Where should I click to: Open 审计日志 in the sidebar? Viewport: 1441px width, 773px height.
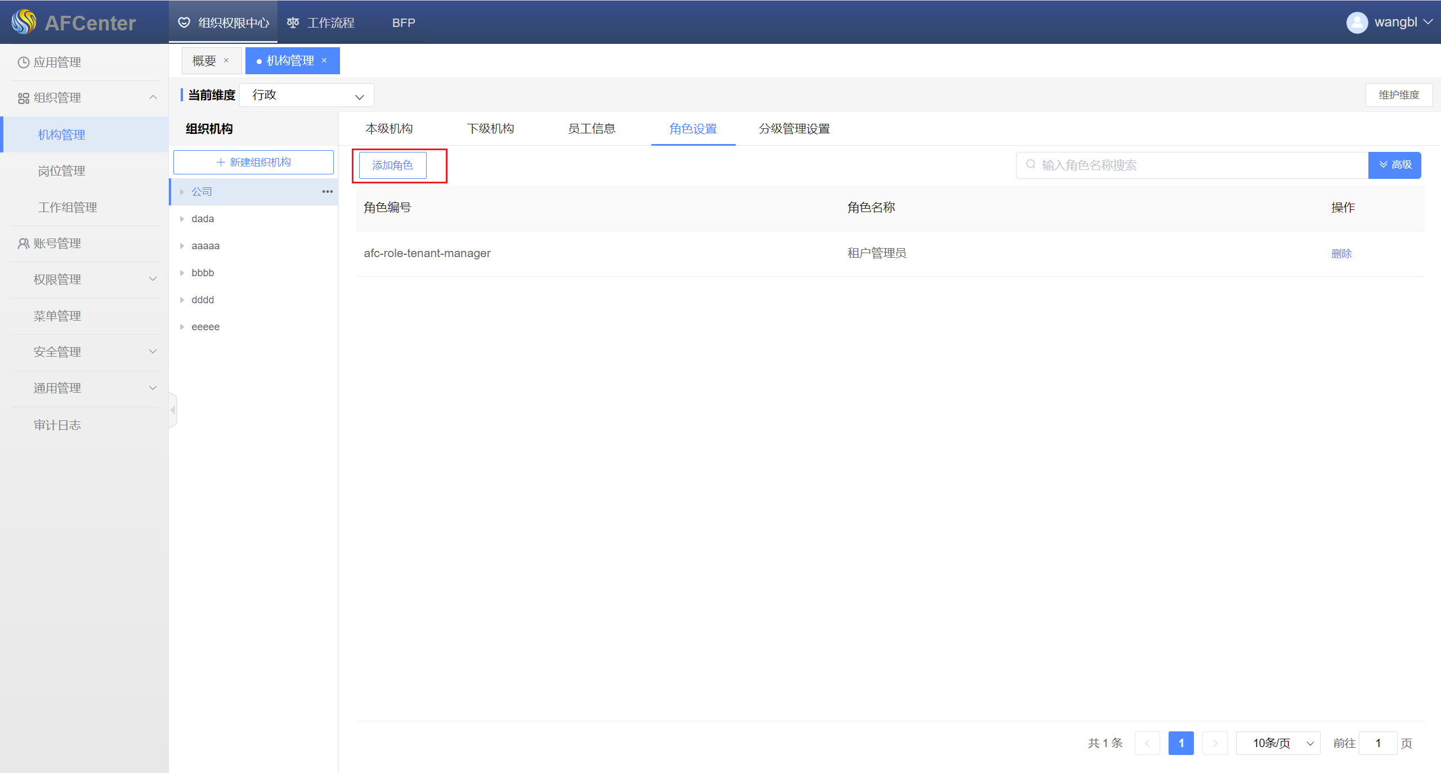84,425
